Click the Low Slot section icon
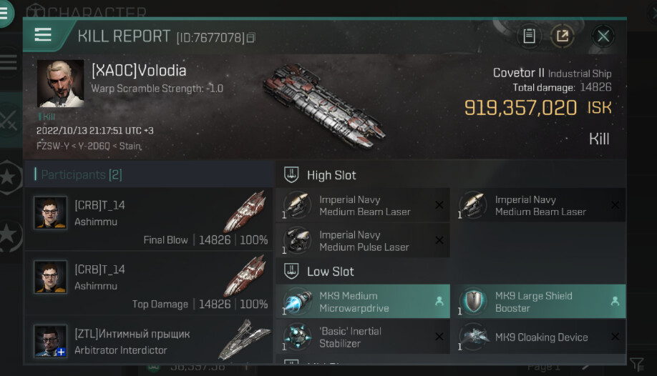The width and height of the screenshot is (657, 376). (x=291, y=272)
